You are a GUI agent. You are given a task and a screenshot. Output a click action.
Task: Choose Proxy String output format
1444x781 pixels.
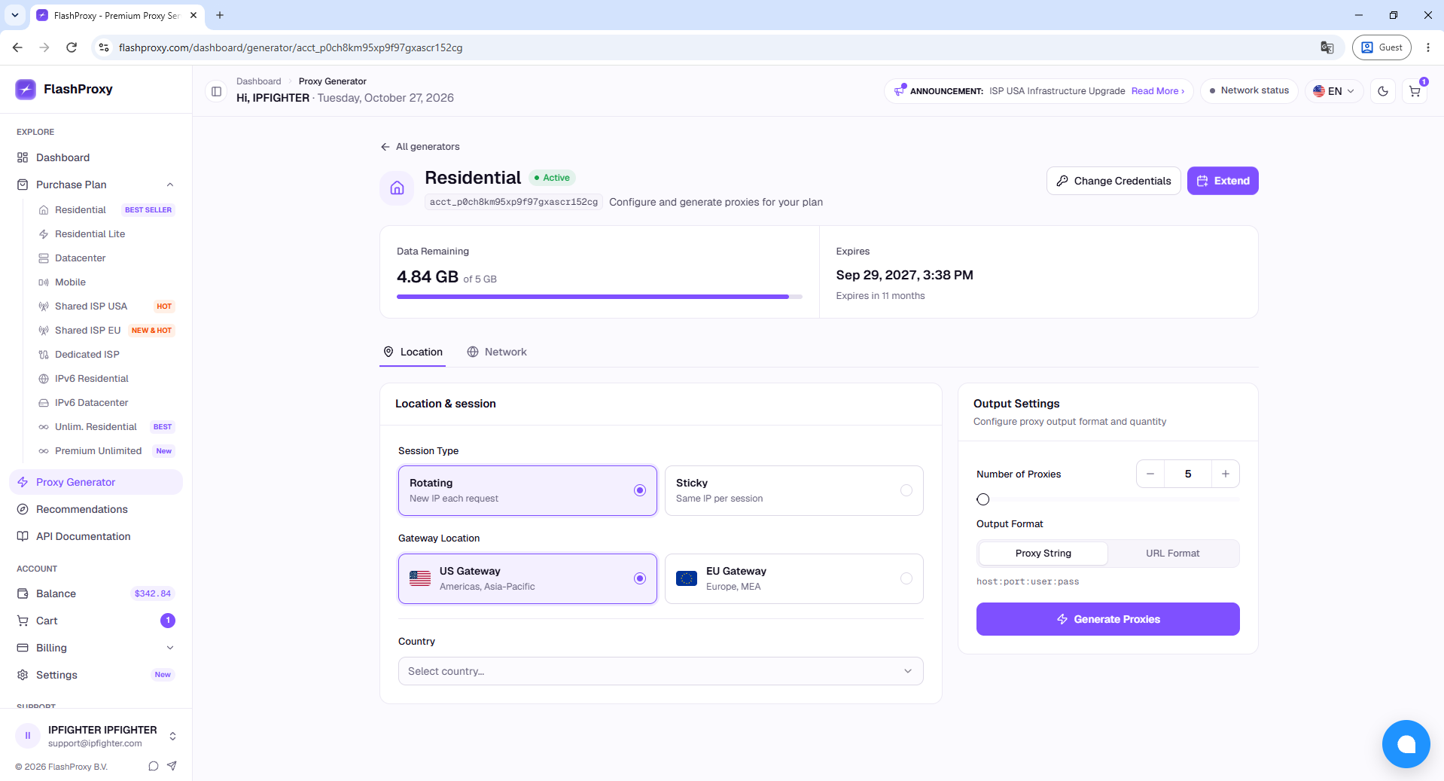click(1043, 553)
